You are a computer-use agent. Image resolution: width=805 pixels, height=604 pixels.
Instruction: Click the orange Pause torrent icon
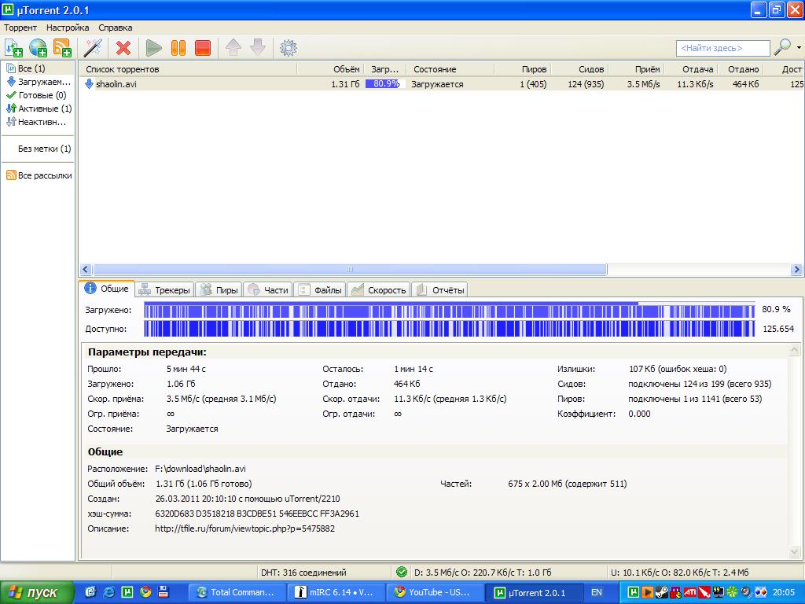point(178,48)
